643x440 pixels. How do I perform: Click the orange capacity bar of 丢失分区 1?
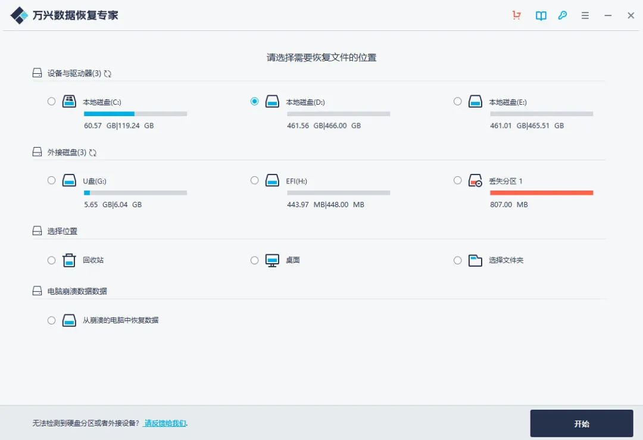pos(541,192)
